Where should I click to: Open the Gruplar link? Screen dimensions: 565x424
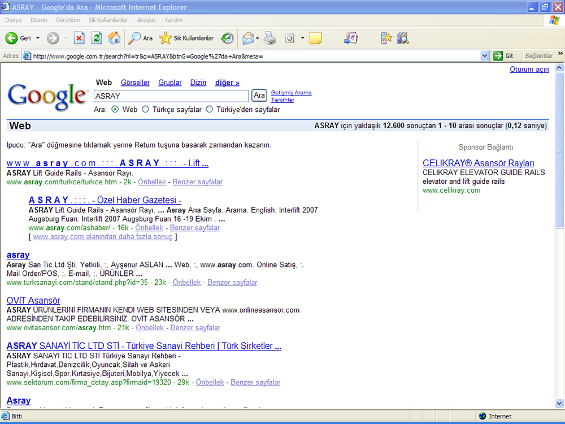point(169,83)
